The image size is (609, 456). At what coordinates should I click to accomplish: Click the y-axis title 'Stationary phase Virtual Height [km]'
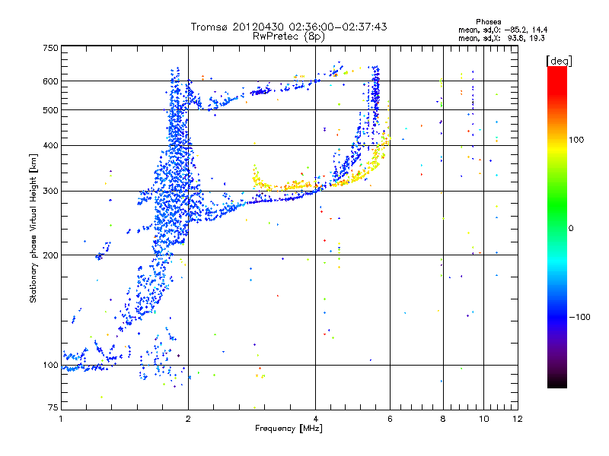coord(33,228)
